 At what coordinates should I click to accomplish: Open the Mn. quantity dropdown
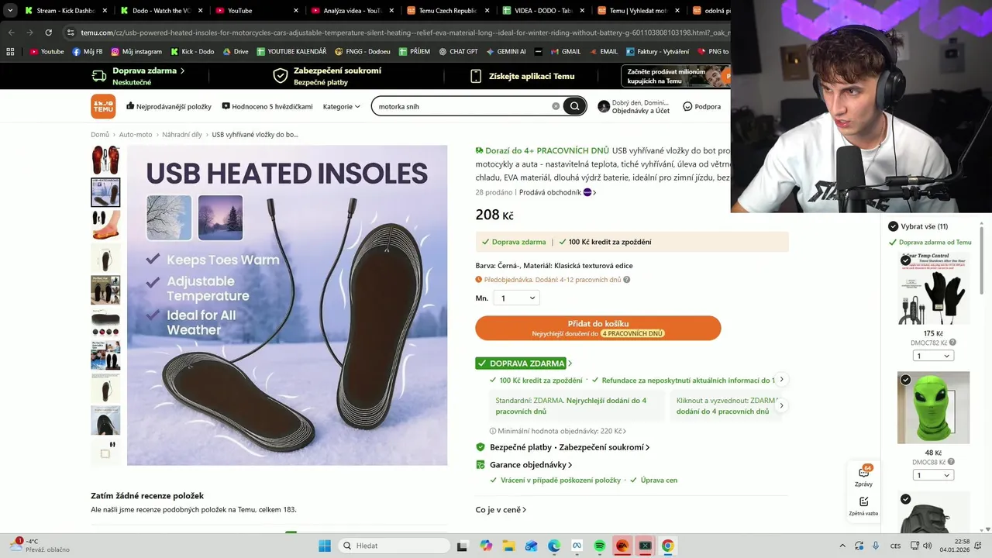tap(517, 298)
